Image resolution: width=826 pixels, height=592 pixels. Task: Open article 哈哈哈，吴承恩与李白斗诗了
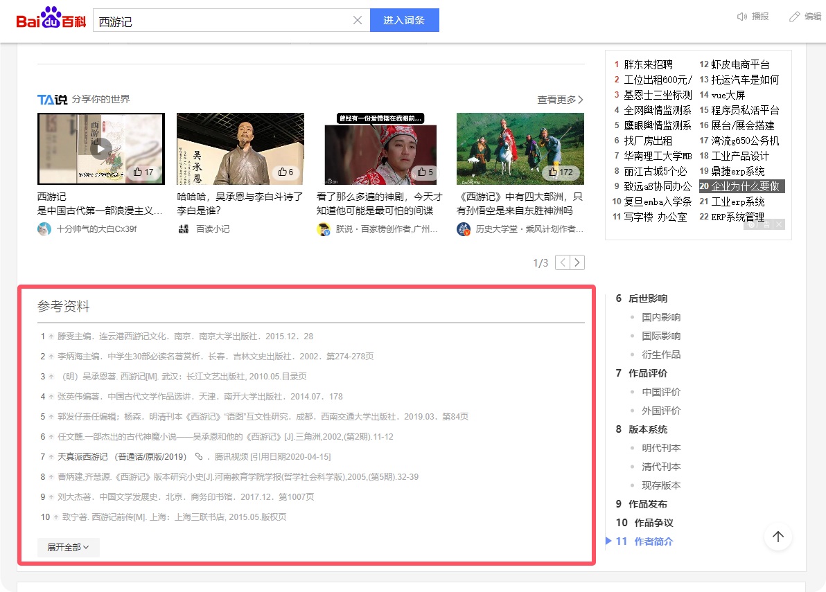click(240, 204)
